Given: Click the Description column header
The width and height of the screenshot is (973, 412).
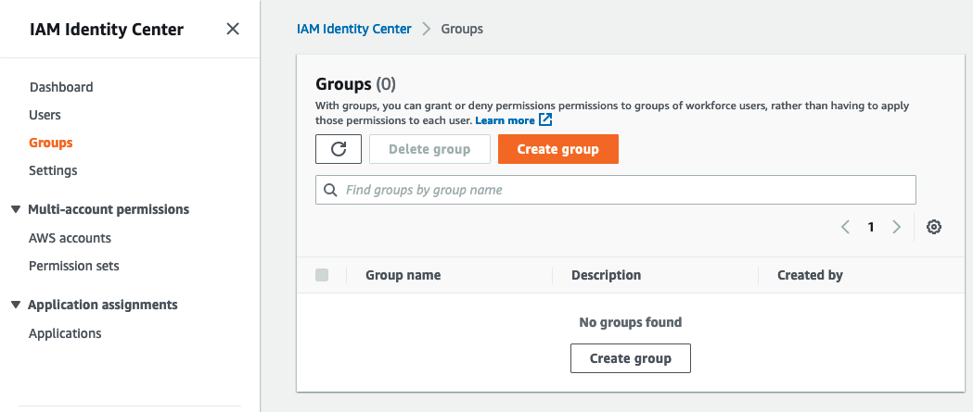Looking at the screenshot, I should (x=607, y=275).
